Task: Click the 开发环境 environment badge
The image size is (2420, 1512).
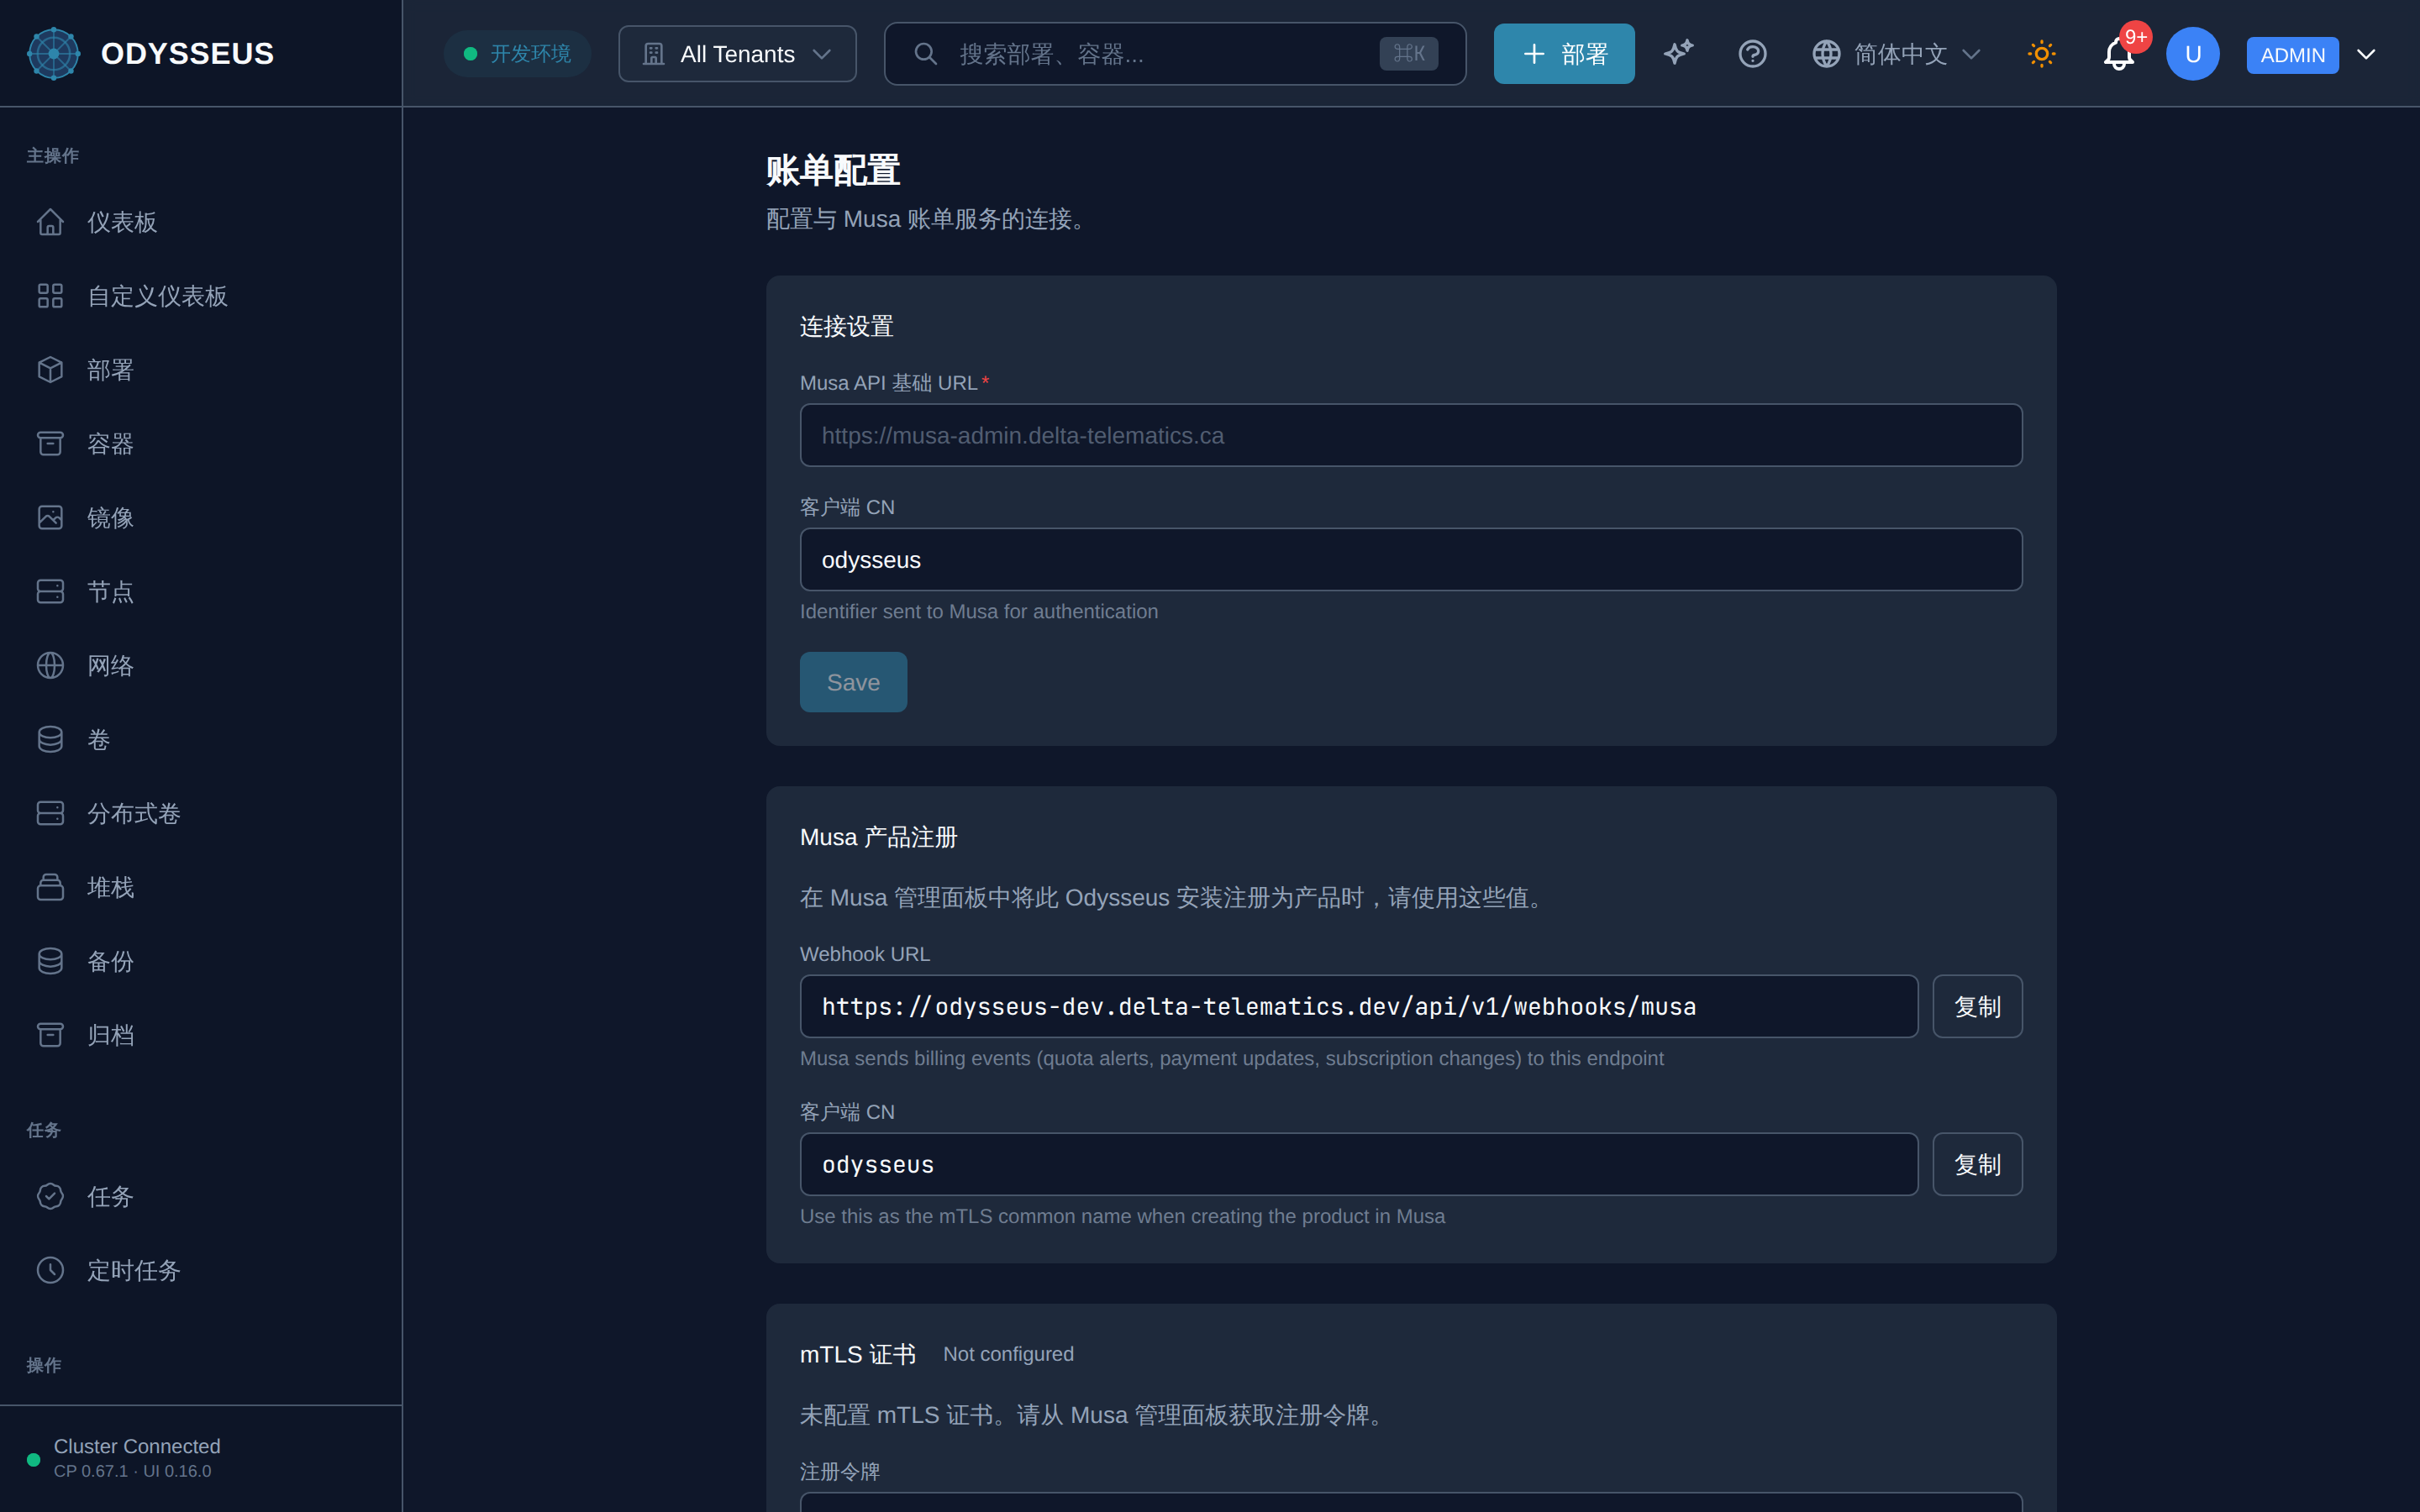Action: click(x=517, y=54)
